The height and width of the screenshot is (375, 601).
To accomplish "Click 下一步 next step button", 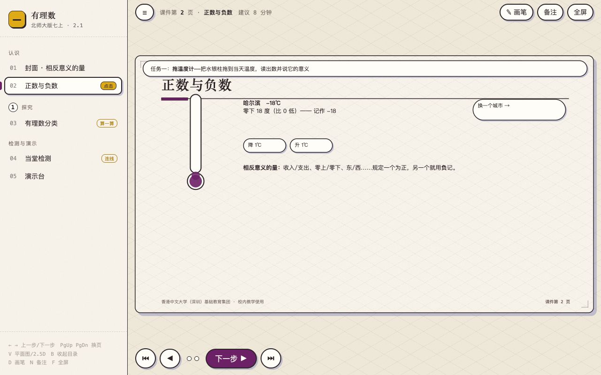I will click(x=231, y=359).
